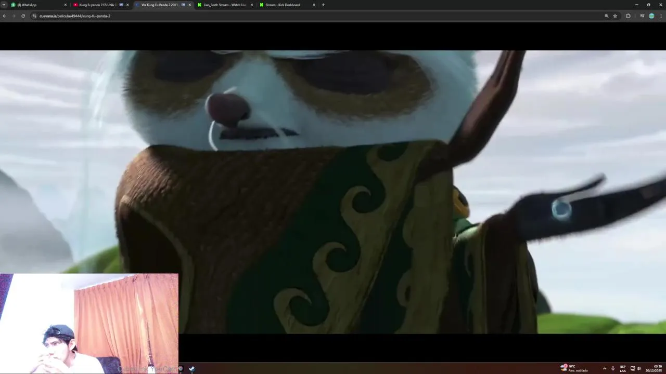
Task: Reload the cuevana page
Action: click(23, 16)
